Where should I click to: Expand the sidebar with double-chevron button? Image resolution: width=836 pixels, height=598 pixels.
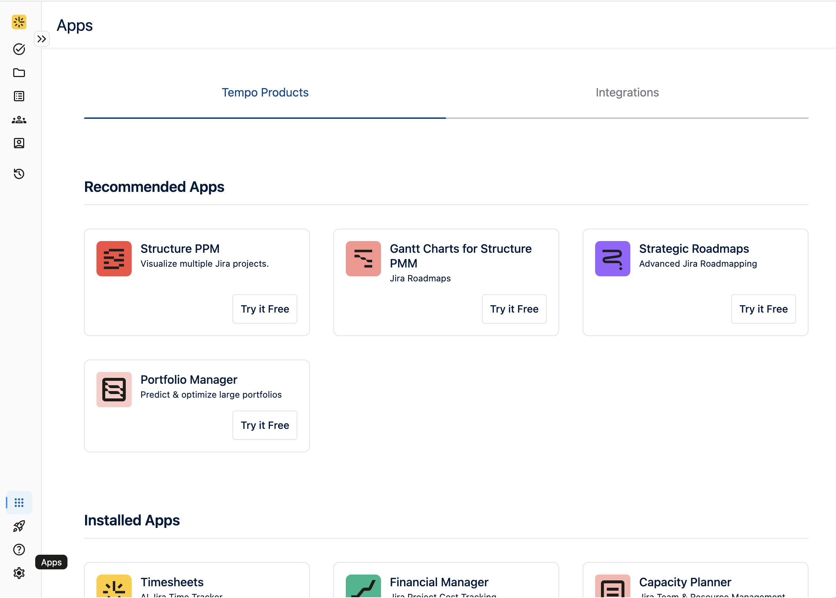point(42,39)
